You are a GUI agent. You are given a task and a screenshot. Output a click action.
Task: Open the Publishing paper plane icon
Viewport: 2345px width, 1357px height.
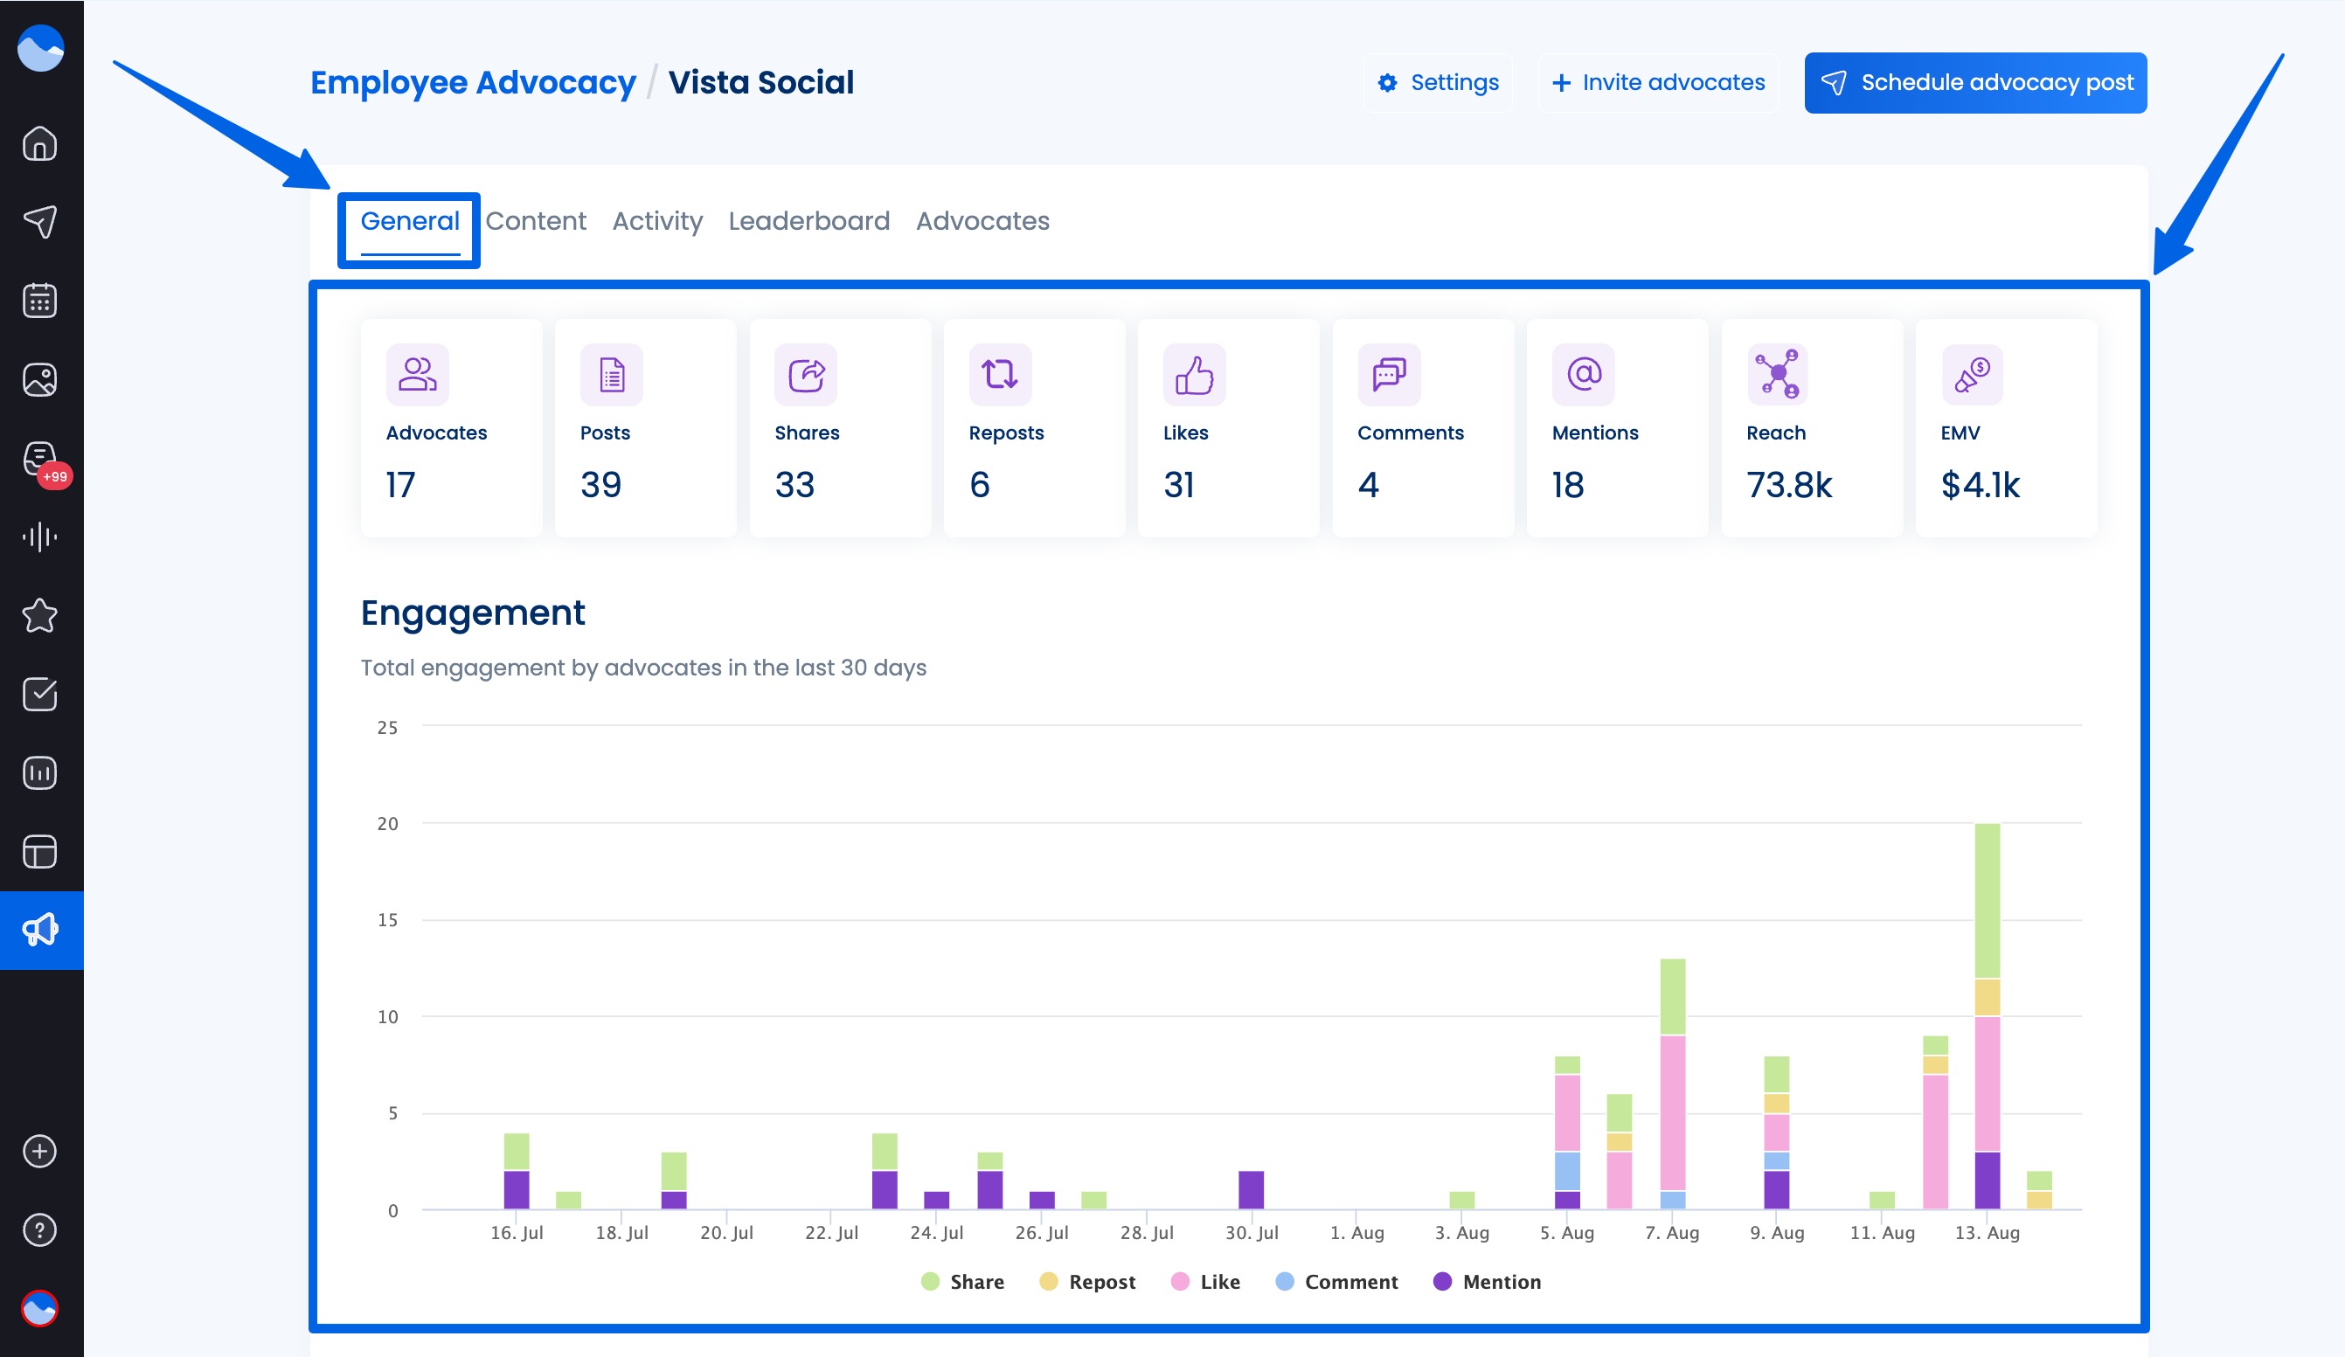point(40,221)
